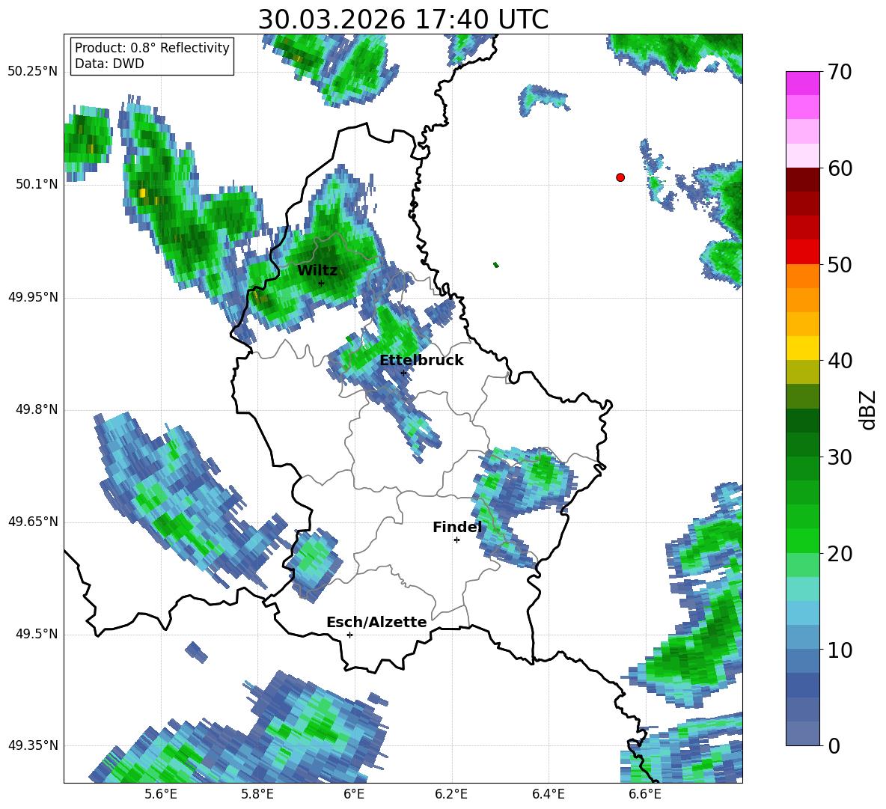This screenshot has width=886, height=809.
Task: Pick the yellow swatch at 40 dBZ
Action: [802, 348]
